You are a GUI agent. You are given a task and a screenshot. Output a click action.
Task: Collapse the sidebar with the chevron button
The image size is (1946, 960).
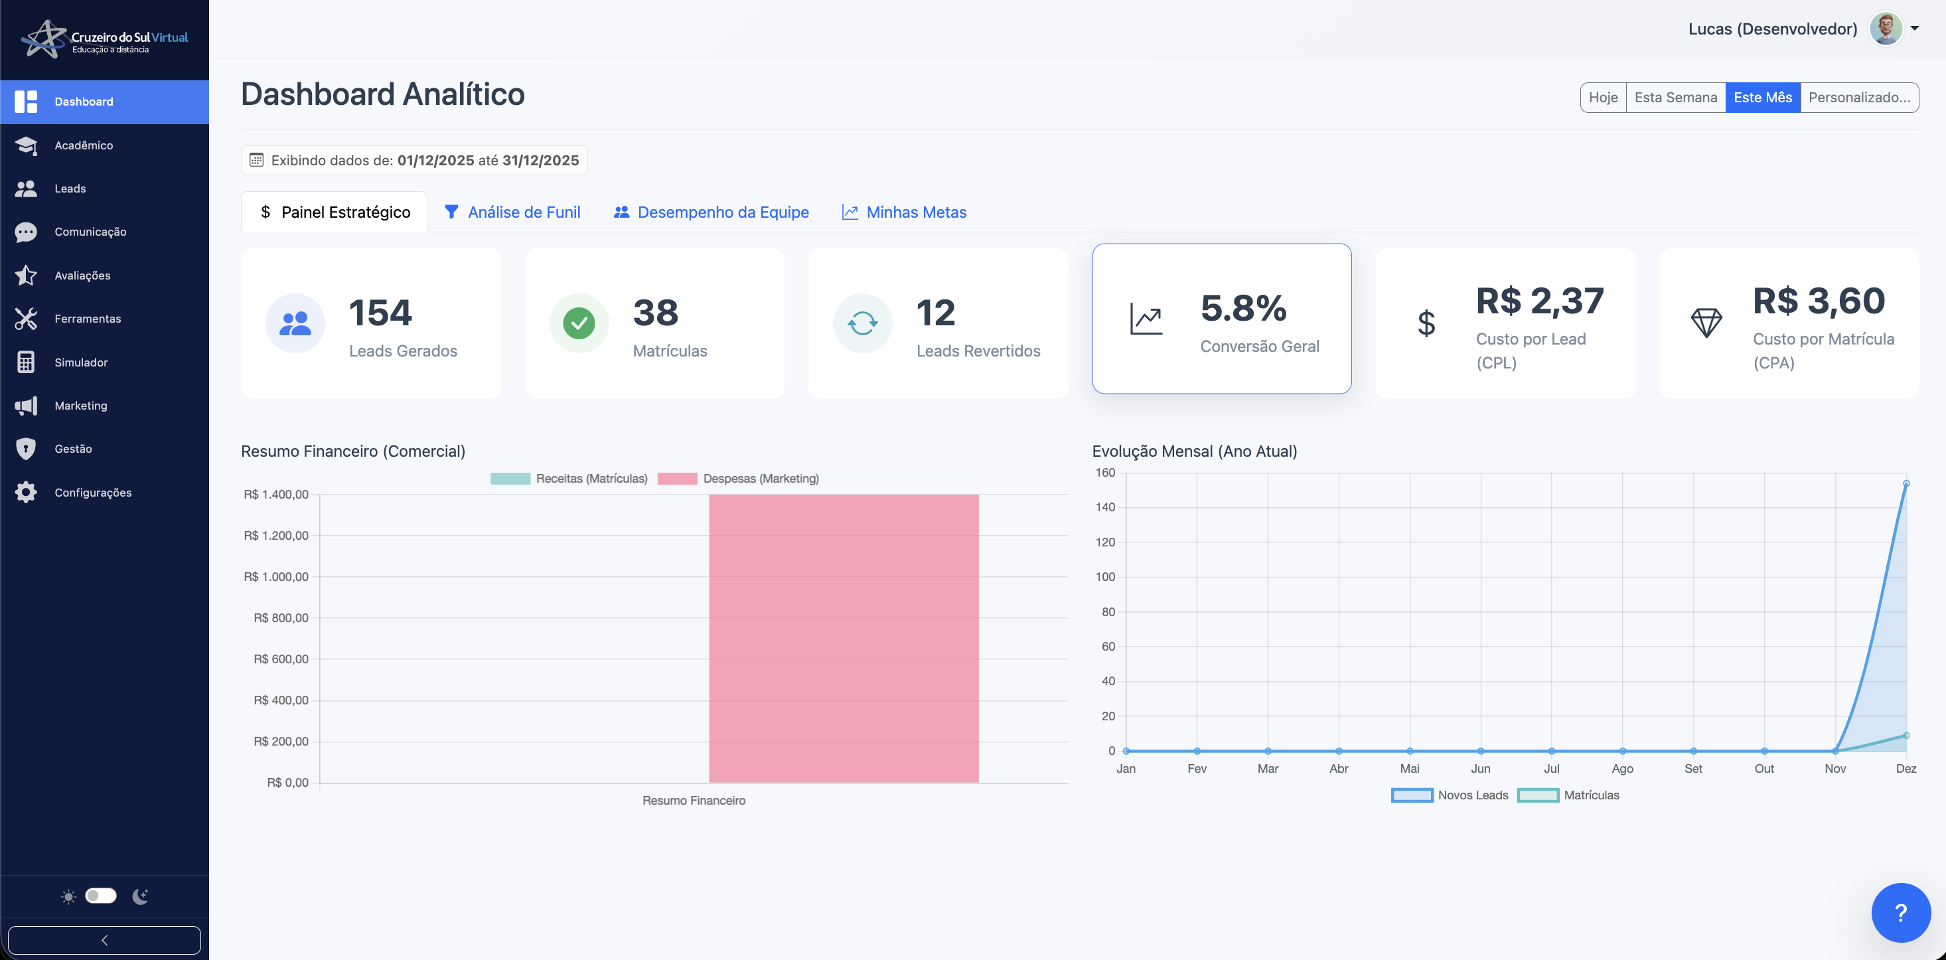point(104,939)
